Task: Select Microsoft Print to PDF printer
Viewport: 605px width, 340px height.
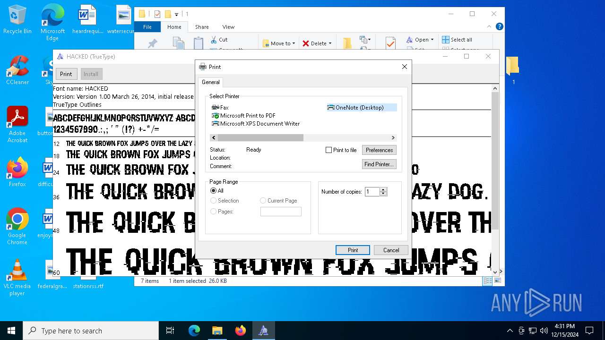Action: tap(243, 116)
